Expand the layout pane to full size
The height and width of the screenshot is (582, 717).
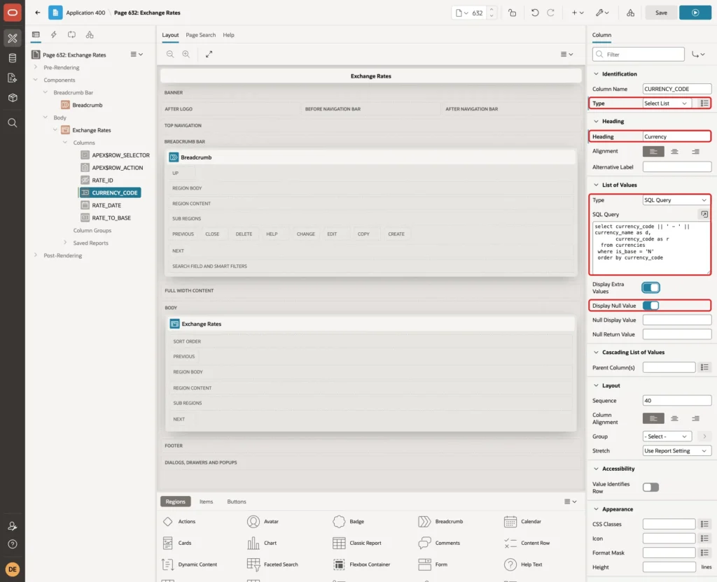click(209, 55)
